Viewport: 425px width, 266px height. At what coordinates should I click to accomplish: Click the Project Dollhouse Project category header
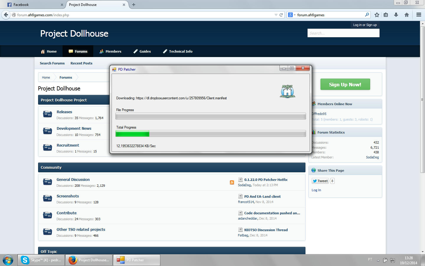(74, 100)
